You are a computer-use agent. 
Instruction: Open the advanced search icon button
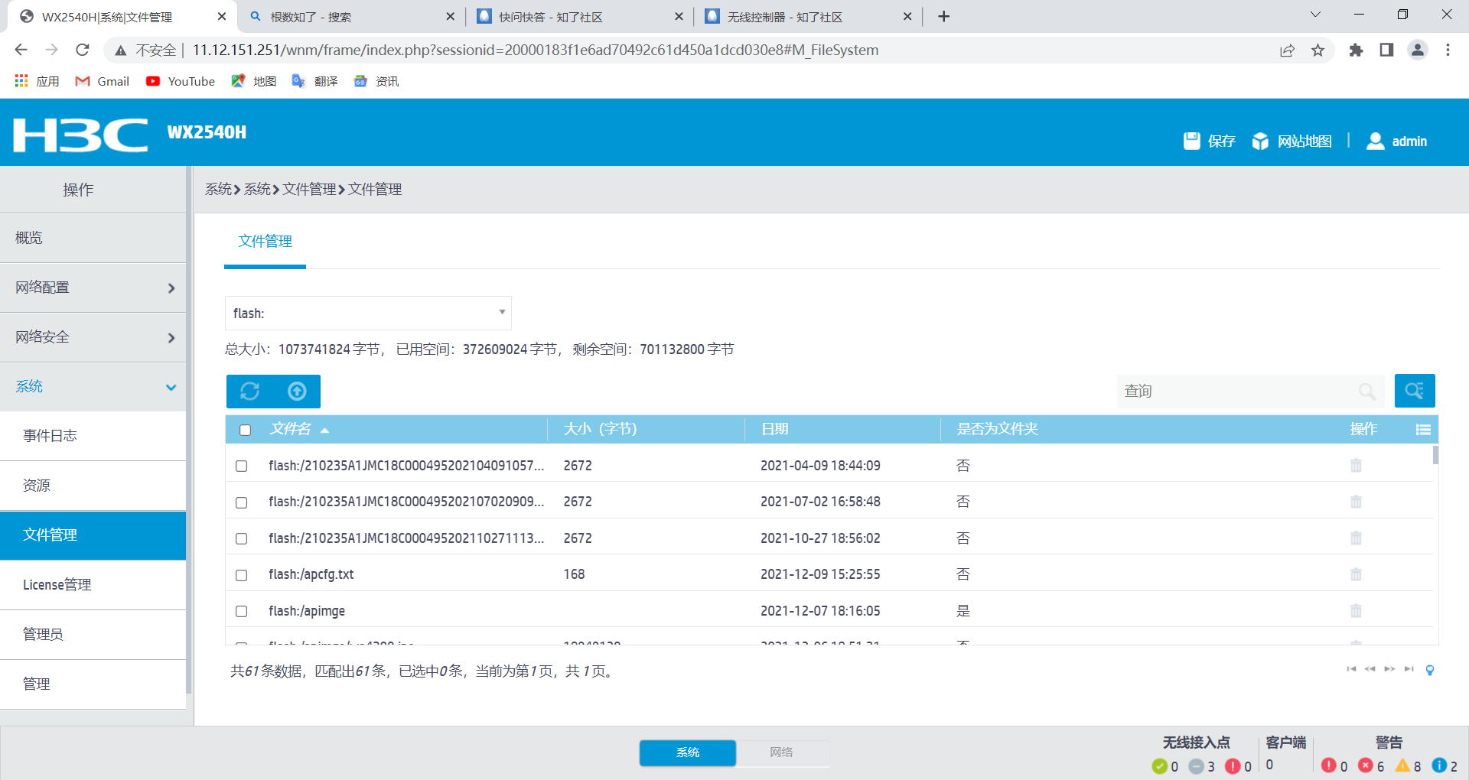(1414, 391)
